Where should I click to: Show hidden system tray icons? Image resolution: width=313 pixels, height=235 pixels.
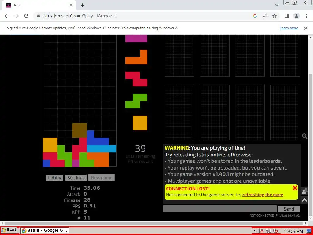click(254, 230)
